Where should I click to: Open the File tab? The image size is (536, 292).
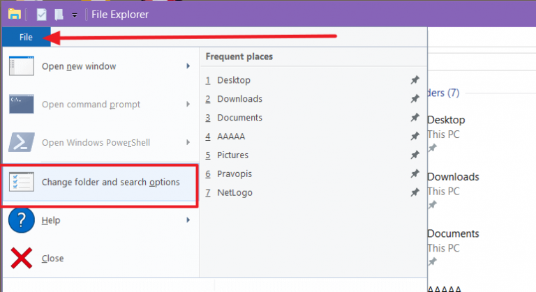point(26,37)
